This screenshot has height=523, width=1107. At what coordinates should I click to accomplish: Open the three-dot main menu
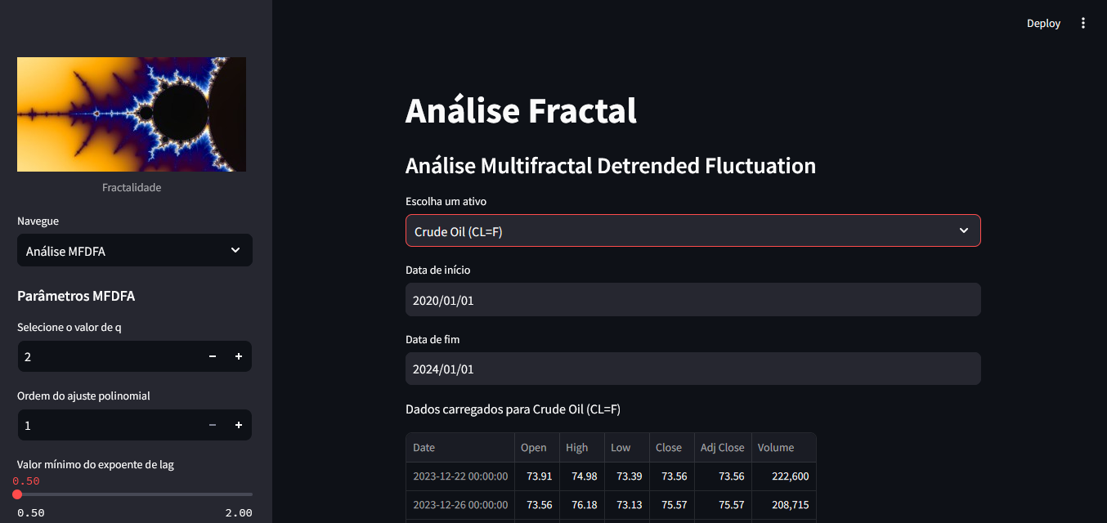[x=1083, y=24]
